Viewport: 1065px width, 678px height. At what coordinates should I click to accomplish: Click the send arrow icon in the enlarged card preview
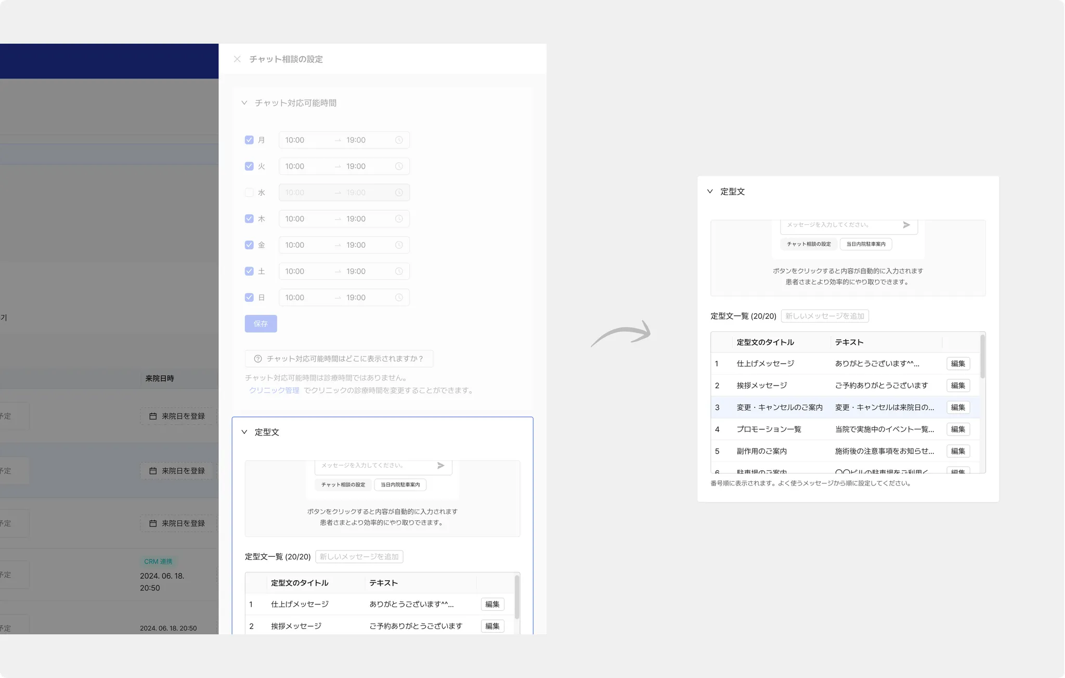pyautogui.click(x=906, y=225)
